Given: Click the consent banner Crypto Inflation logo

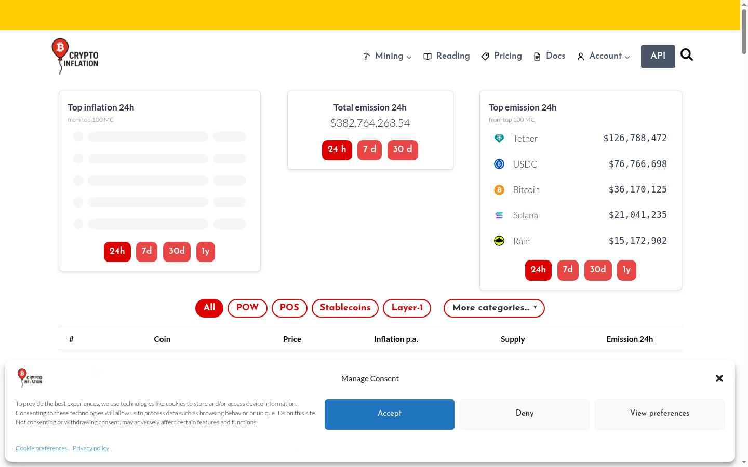Looking at the screenshot, I should point(30,378).
